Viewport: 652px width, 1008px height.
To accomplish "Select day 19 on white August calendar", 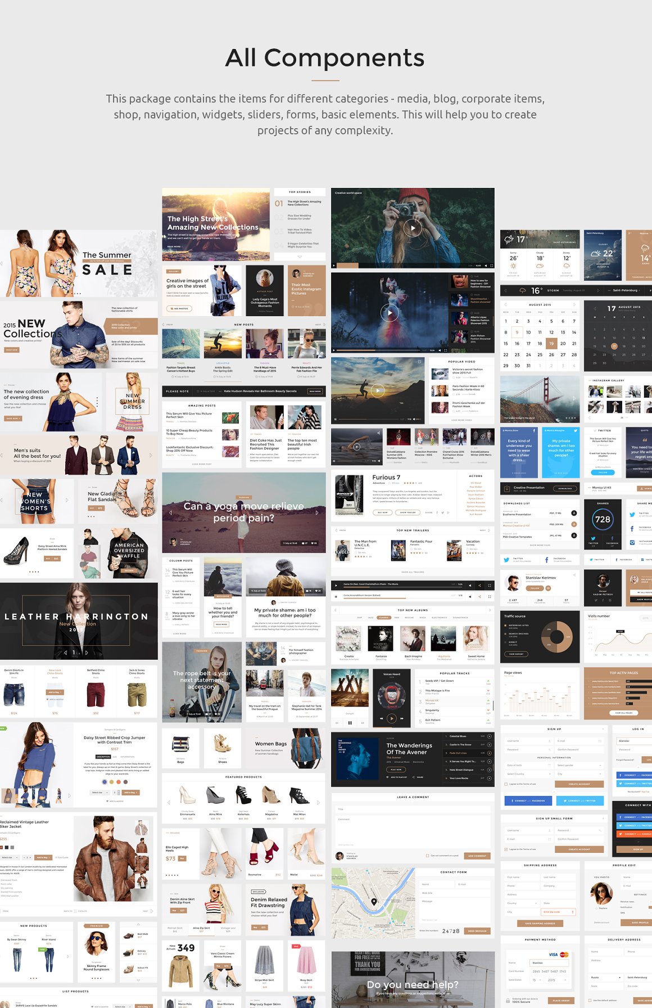I will (x=551, y=343).
